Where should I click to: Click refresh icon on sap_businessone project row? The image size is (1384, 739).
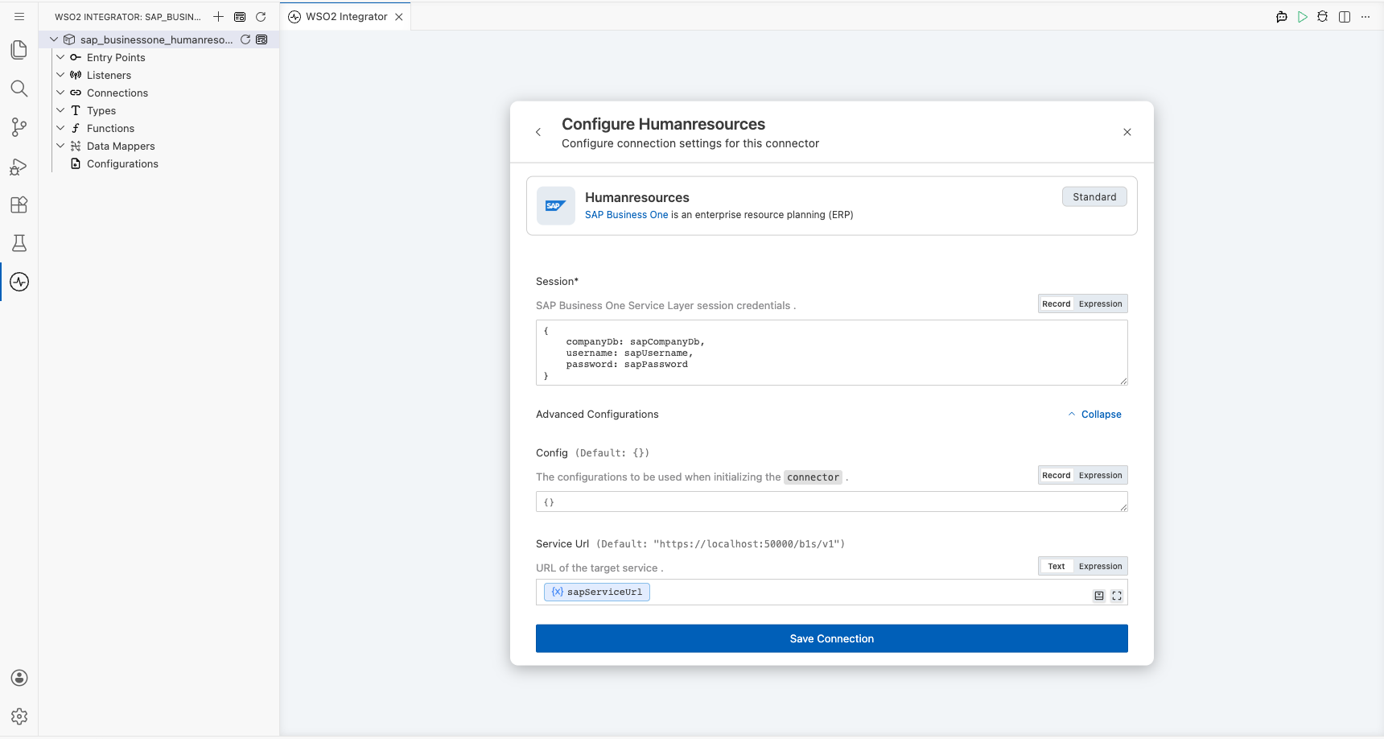(245, 39)
